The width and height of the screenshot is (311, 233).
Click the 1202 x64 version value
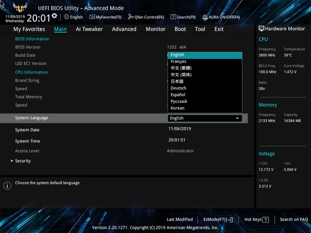tap(177, 47)
